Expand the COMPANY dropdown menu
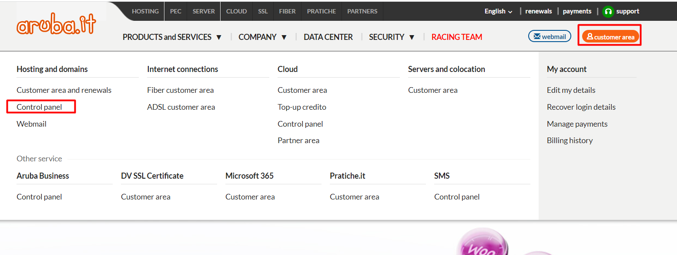Screen dimensions: 677x255 (262, 37)
